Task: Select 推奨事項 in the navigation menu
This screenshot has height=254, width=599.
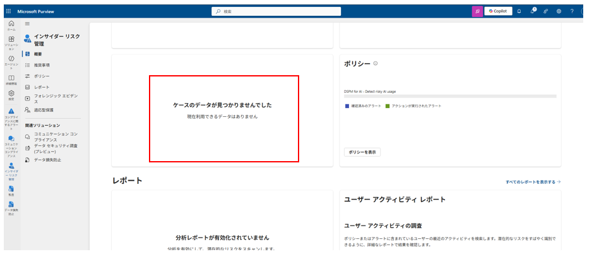Action: click(42, 65)
